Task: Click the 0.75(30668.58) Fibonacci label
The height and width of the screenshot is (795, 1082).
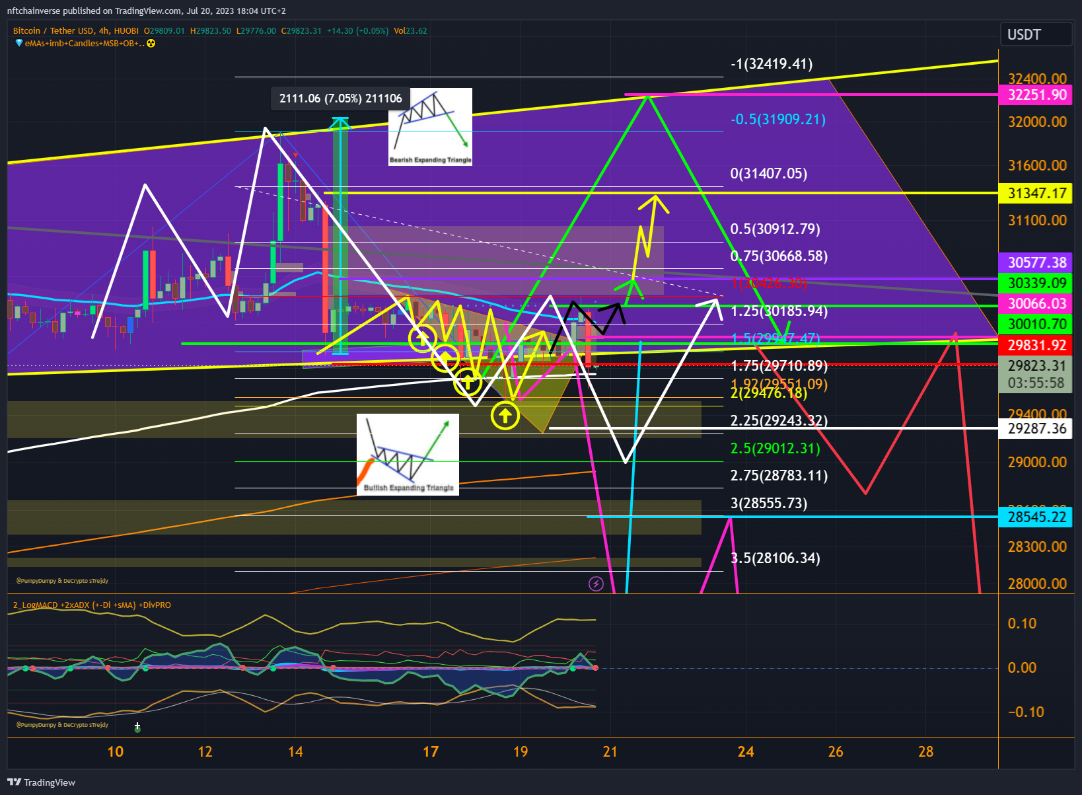Action: [x=779, y=256]
